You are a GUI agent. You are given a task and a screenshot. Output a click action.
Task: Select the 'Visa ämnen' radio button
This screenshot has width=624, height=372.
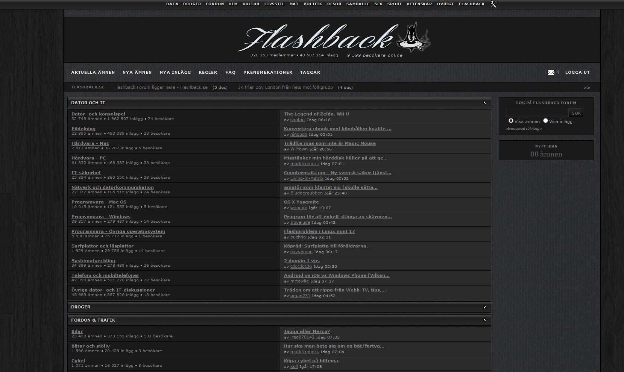pos(511,121)
